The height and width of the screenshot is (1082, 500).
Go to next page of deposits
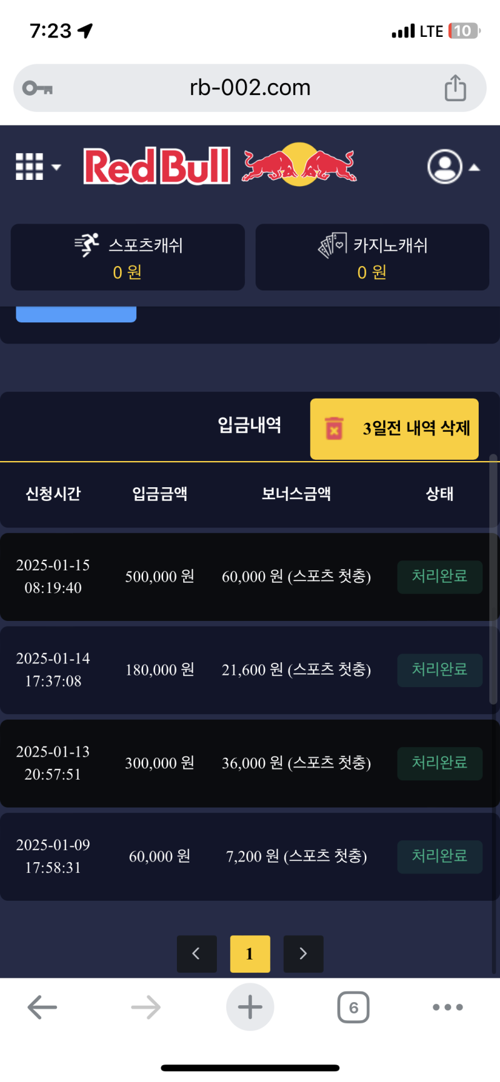[303, 953]
